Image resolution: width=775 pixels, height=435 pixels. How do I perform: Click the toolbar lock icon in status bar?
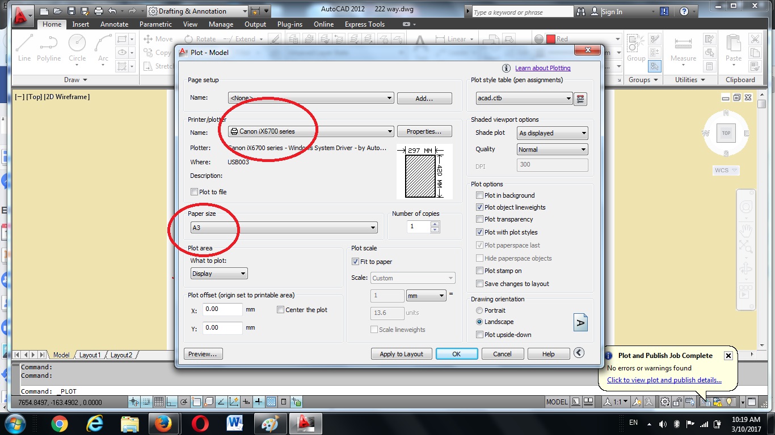(677, 402)
